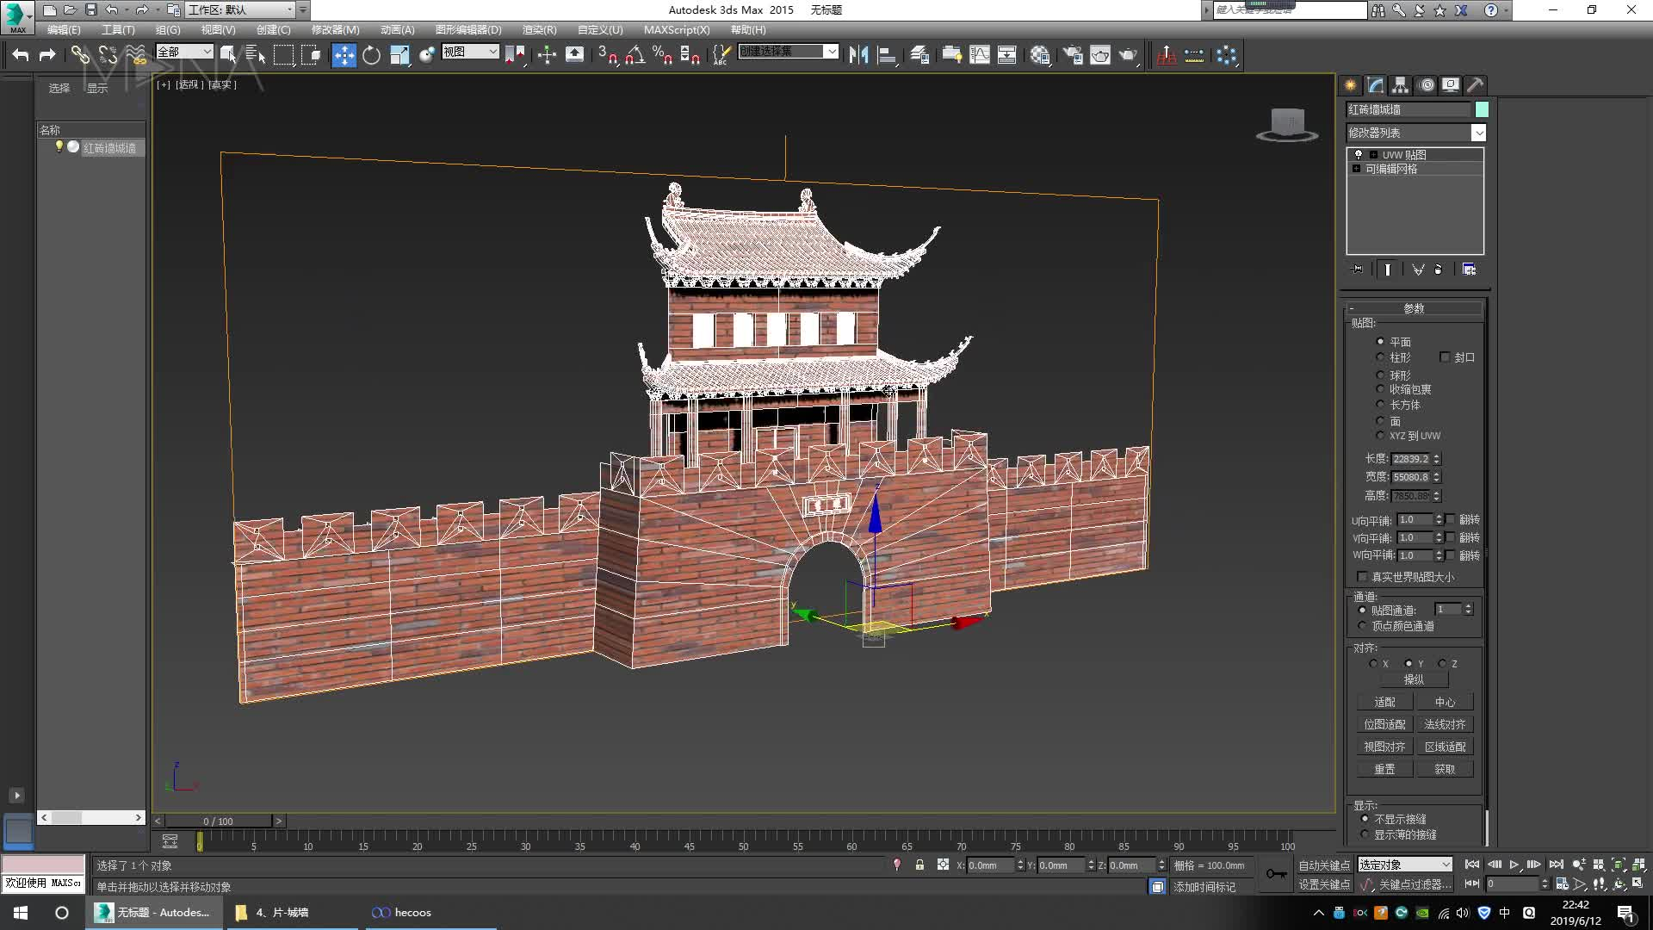This screenshot has height=930, width=1653.
Task: Click the ViewCube in the viewport
Action: pos(1287,124)
